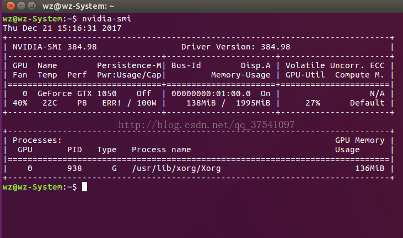
Task: Click the power cap 100W
Action: (147, 103)
